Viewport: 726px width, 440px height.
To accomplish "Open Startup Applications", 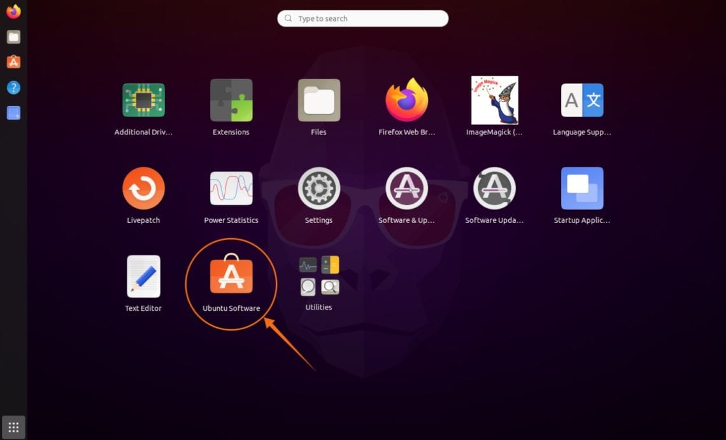I will (x=582, y=188).
